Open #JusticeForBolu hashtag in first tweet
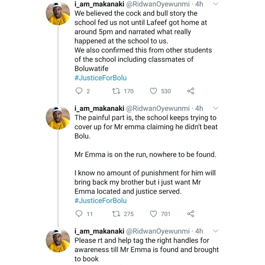 click(x=100, y=78)
